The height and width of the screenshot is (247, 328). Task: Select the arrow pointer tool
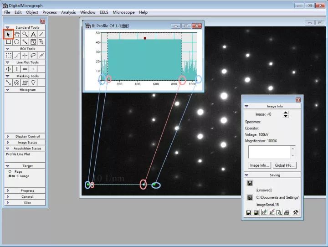pos(8,34)
